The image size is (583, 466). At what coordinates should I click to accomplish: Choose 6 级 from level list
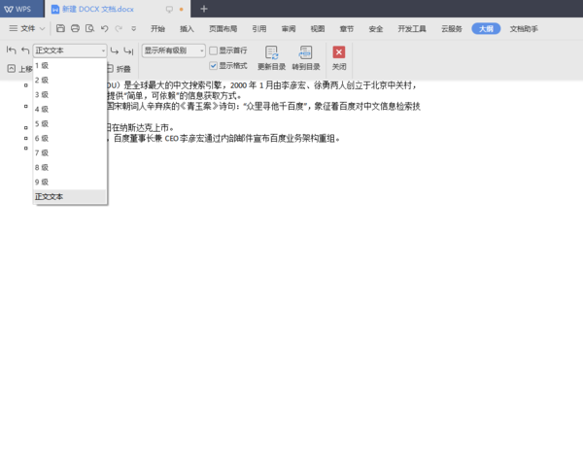click(70, 138)
